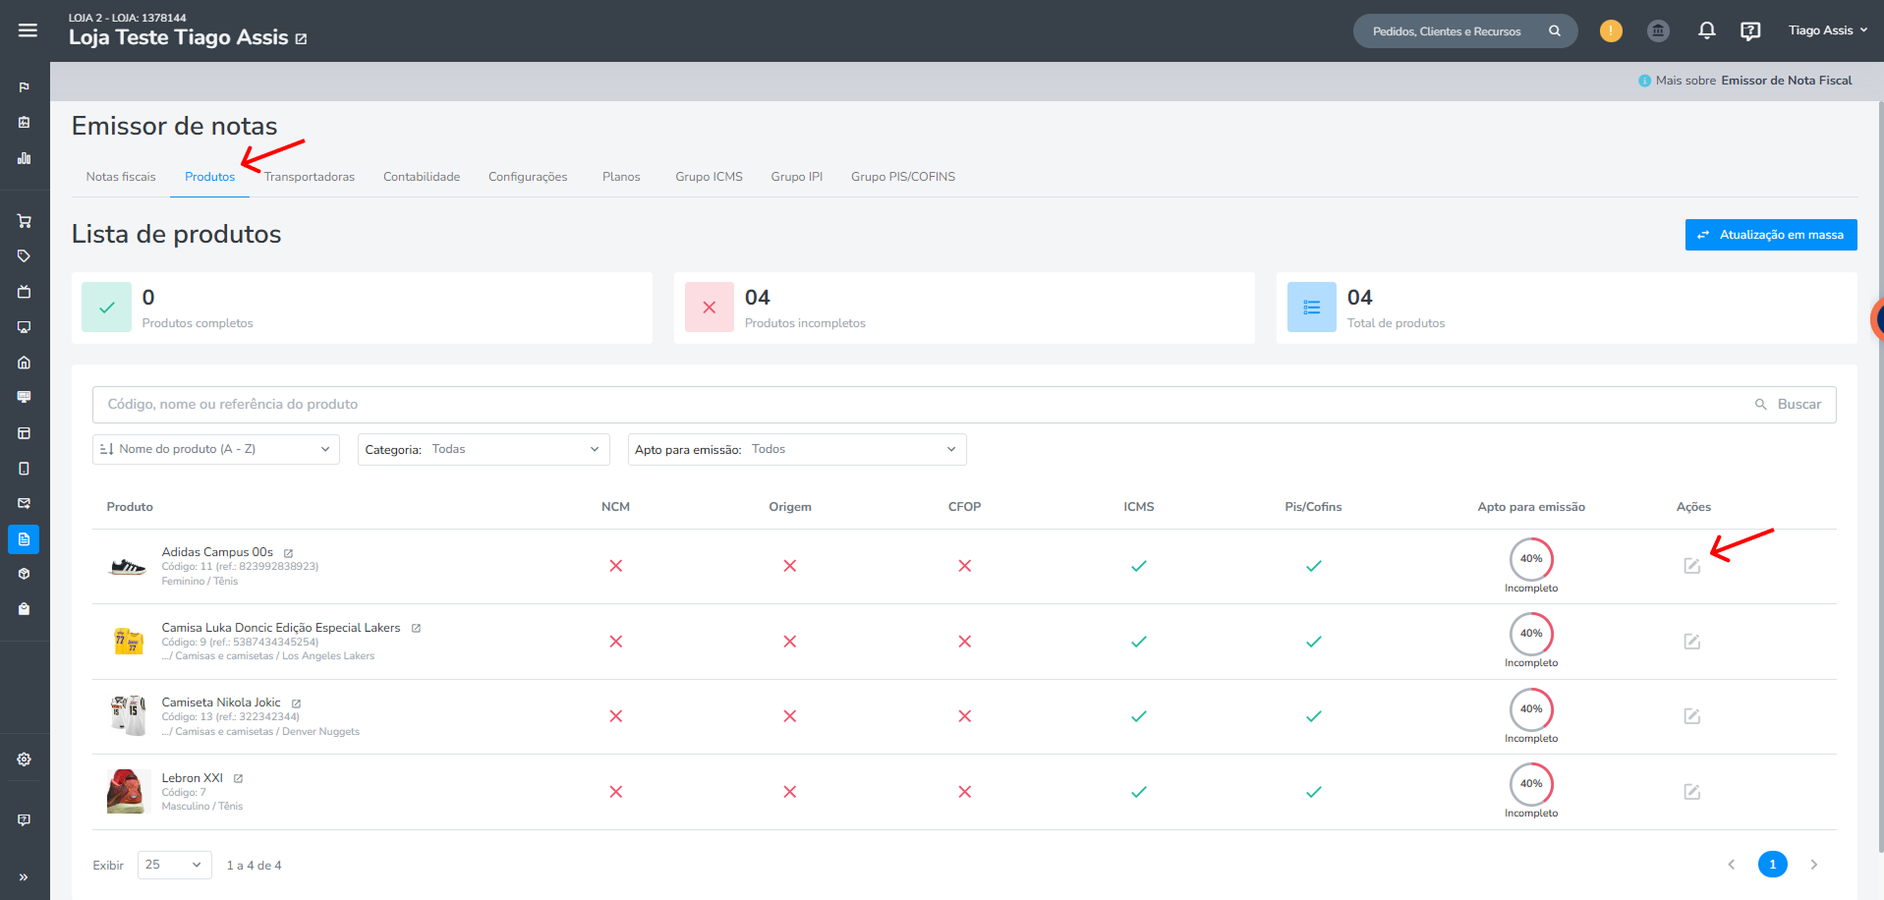The width and height of the screenshot is (1884, 900).
Task: Open the Apto para emissão filter dropdown
Action: (797, 449)
